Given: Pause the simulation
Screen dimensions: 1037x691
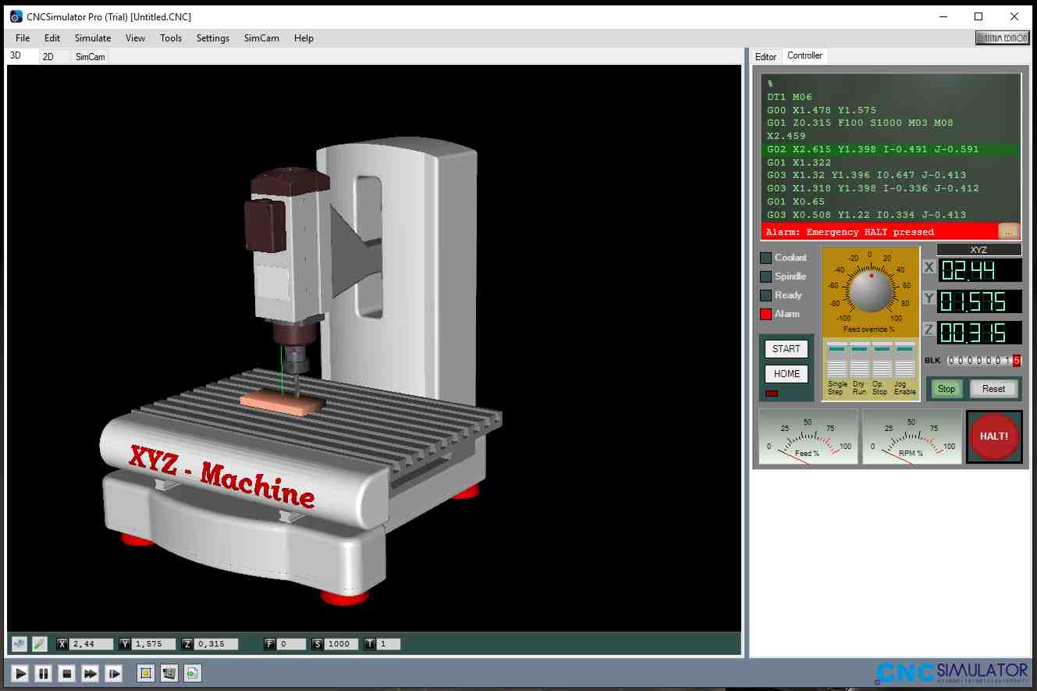Looking at the screenshot, I should tap(44, 673).
